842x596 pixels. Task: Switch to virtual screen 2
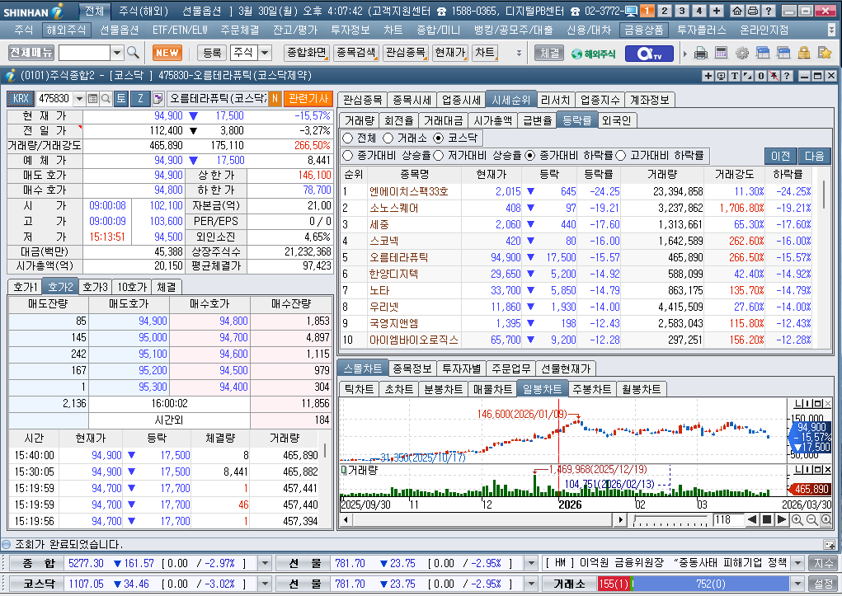tap(664, 11)
